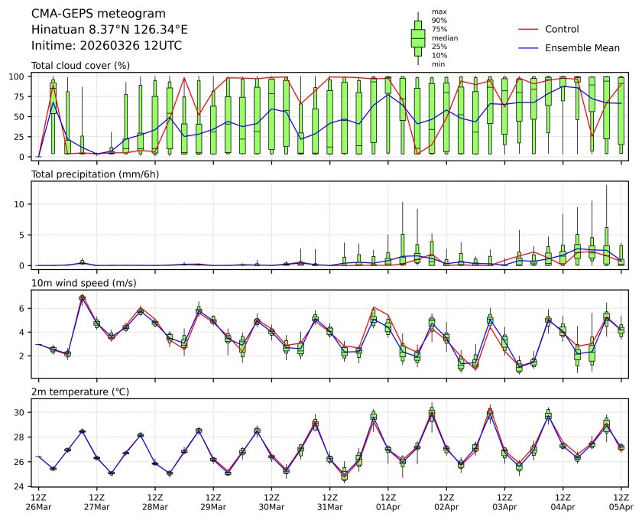Click the box plot legend symbol
Viewport: 642px width, 520px height.
(417, 38)
